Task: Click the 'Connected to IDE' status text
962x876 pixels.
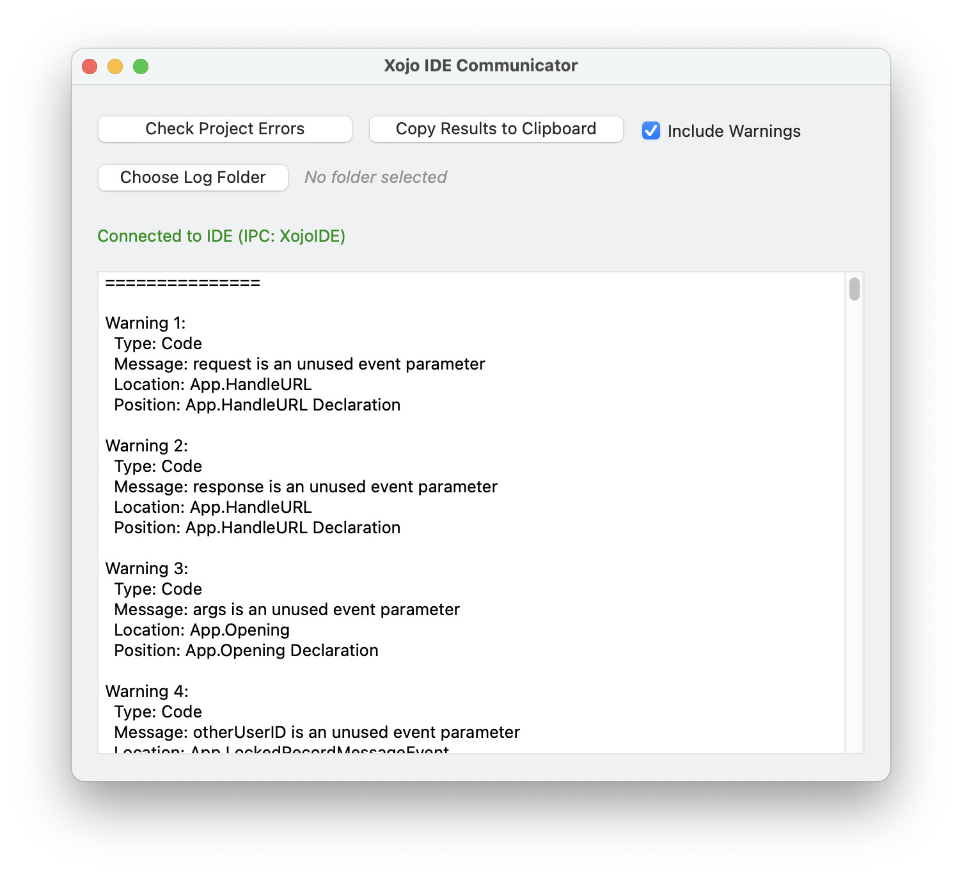Action: 221,237
